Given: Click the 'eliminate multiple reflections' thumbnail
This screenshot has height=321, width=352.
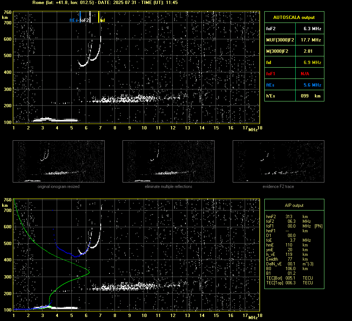Looking at the screenshot, I should (x=168, y=161).
